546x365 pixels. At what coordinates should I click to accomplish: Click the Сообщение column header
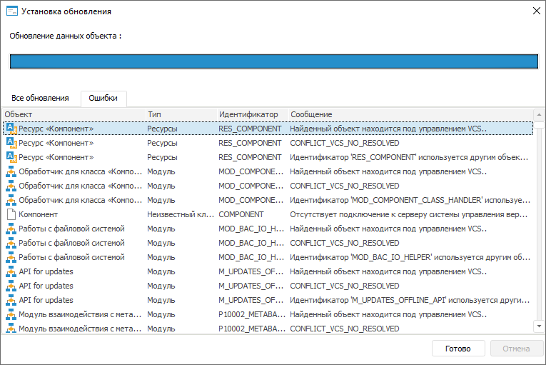click(407, 114)
